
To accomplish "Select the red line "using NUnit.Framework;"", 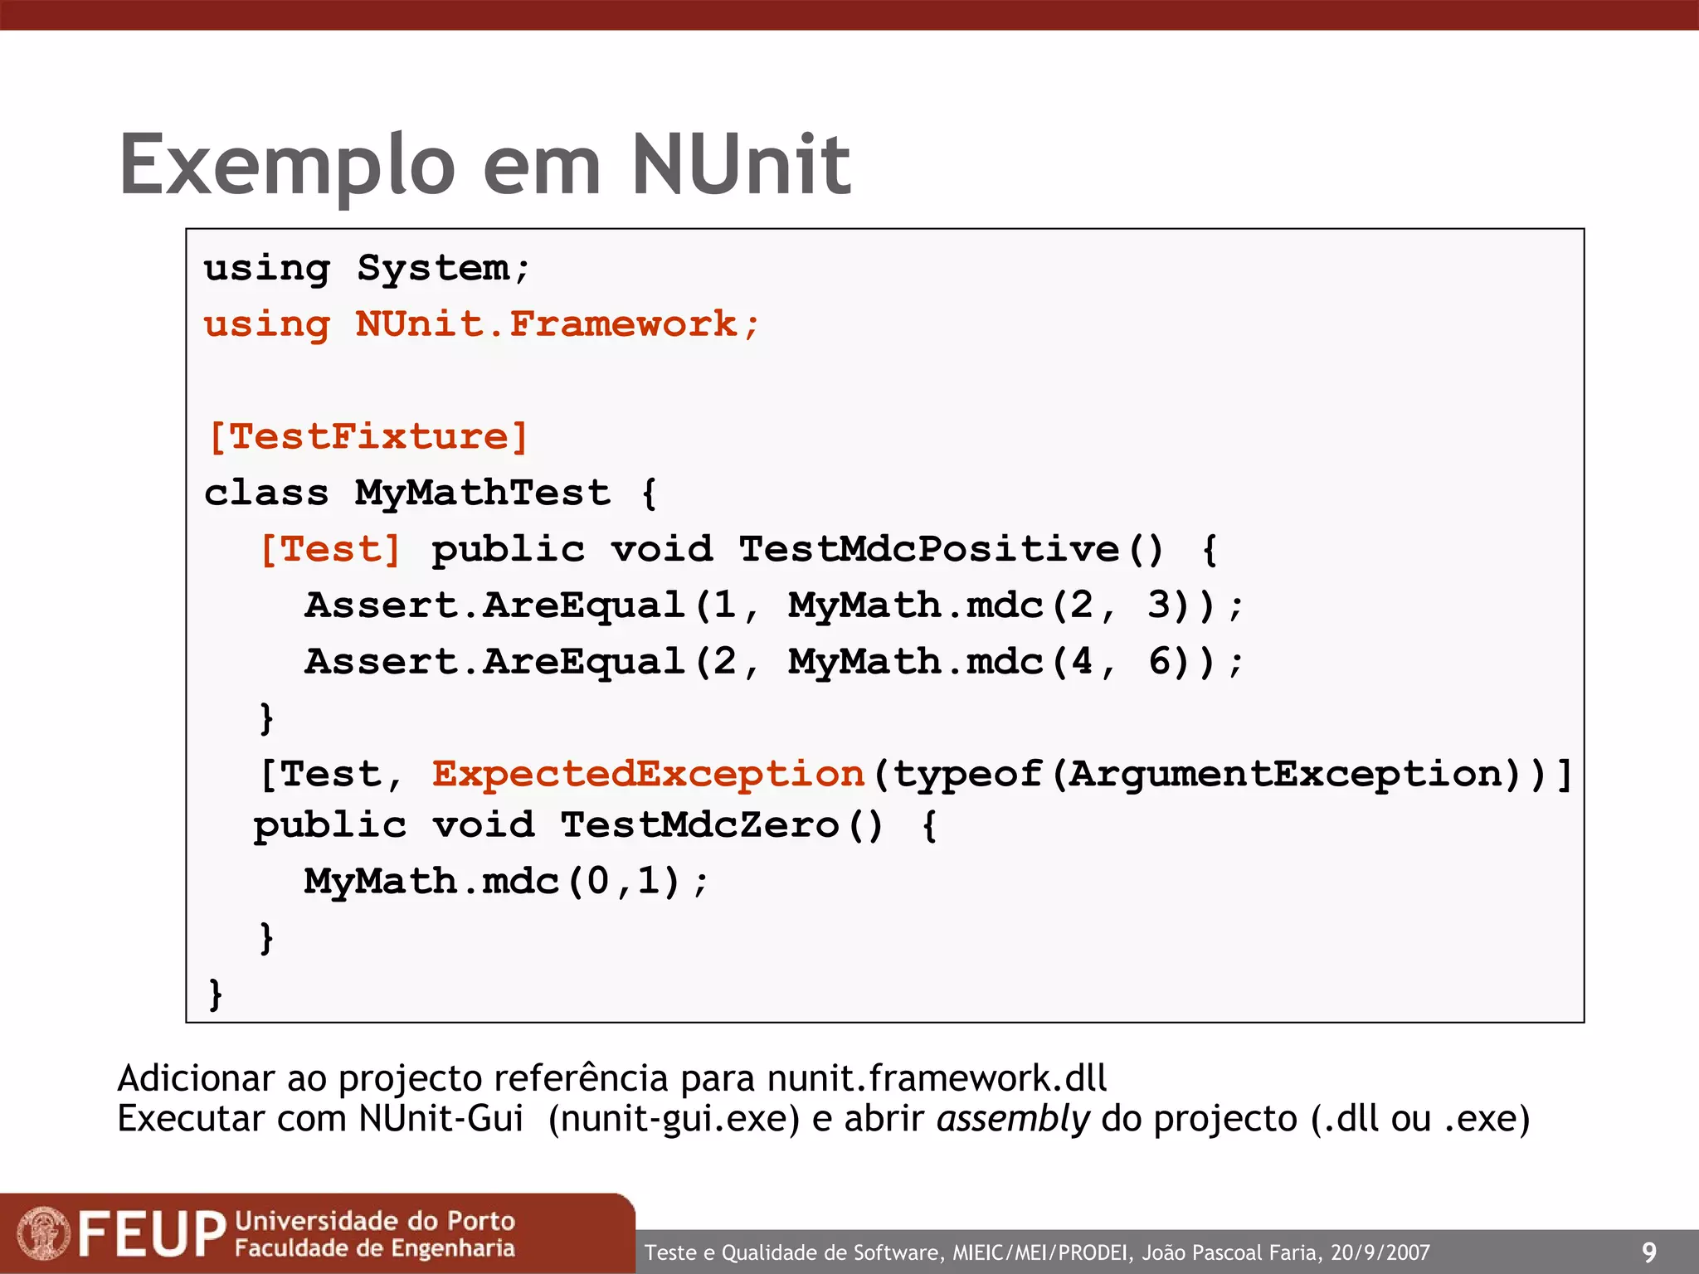I will 482,324.
